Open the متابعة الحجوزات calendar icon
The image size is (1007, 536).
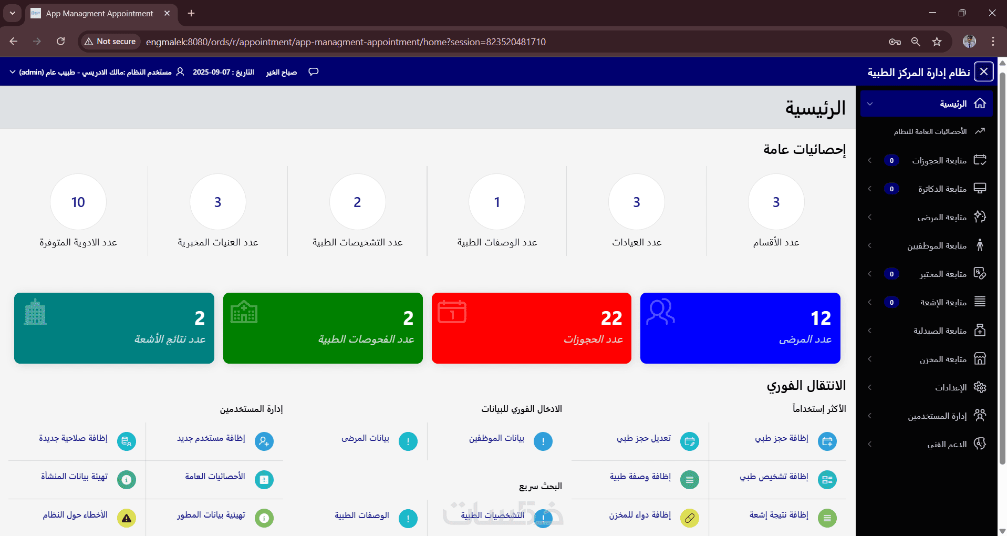coord(980,160)
